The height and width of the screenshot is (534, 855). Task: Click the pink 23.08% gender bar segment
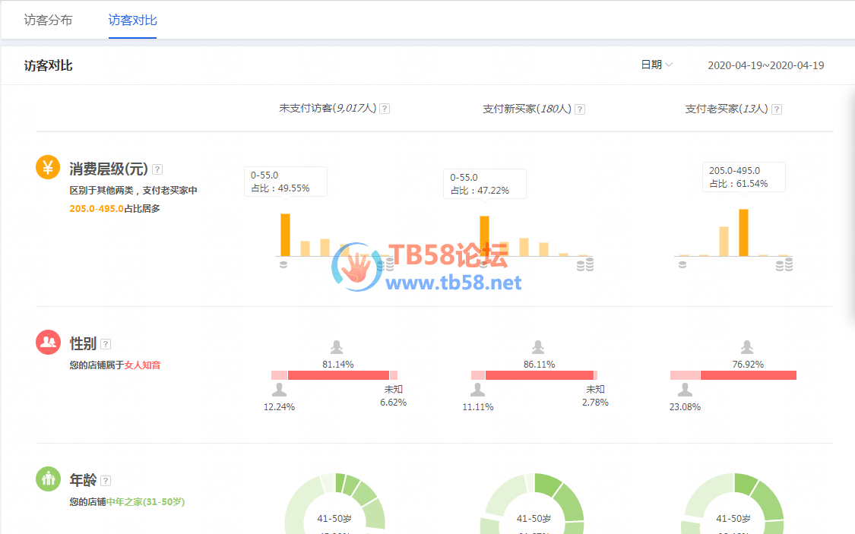pyautogui.click(x=685, y=375)
